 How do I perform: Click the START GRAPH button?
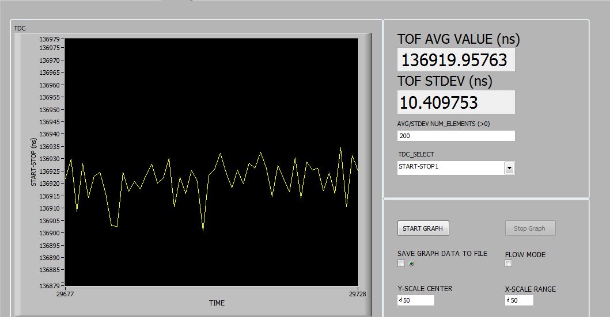coord(423,228)
